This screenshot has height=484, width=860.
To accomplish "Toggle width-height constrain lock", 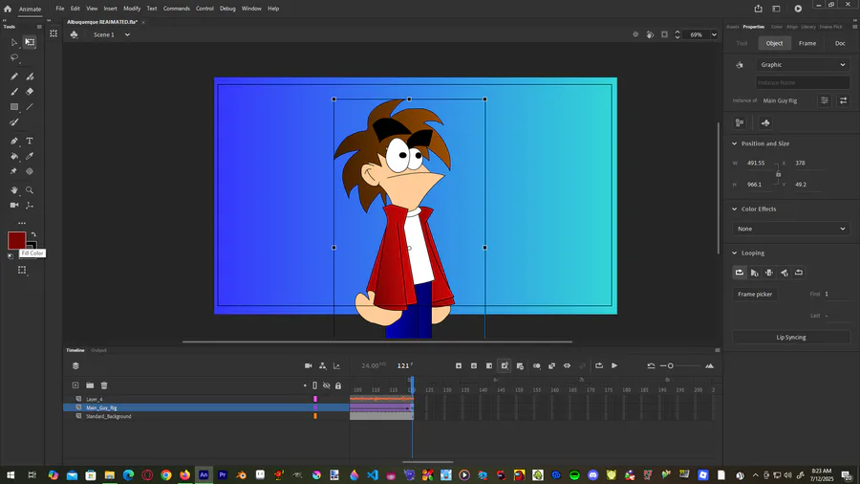I will click(x=778, y=174).
